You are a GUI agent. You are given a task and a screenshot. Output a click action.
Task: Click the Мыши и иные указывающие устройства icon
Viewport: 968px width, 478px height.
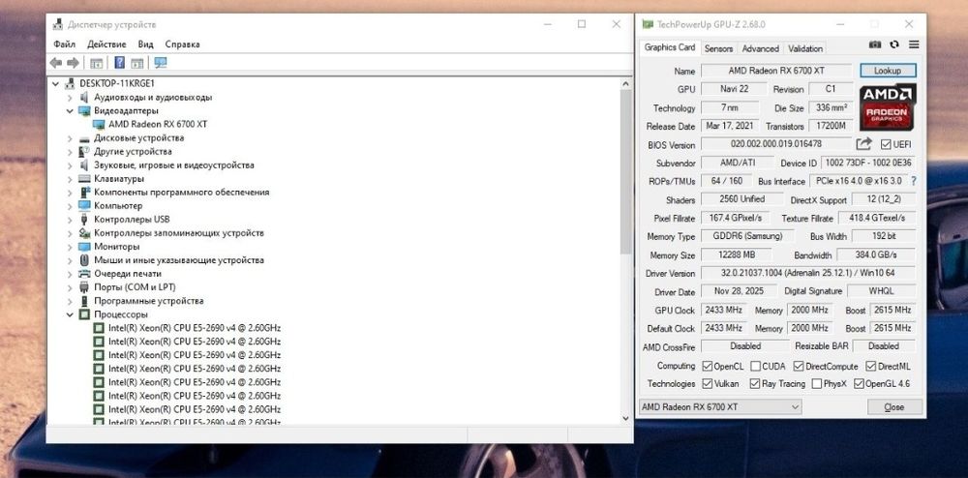[84, 260]
